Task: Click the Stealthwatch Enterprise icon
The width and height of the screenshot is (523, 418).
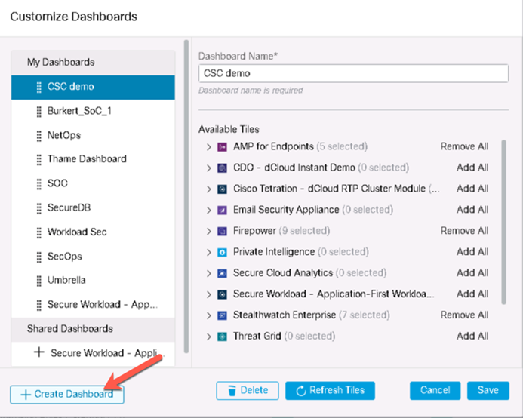Action: [x=222, y=315]
